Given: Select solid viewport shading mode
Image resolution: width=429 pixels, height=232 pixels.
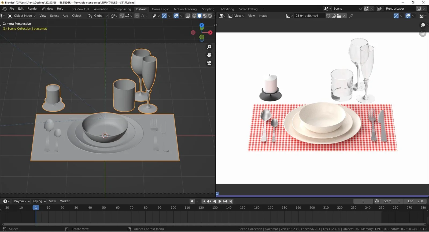Looking at the screenshot, I should tap(199, 16).
